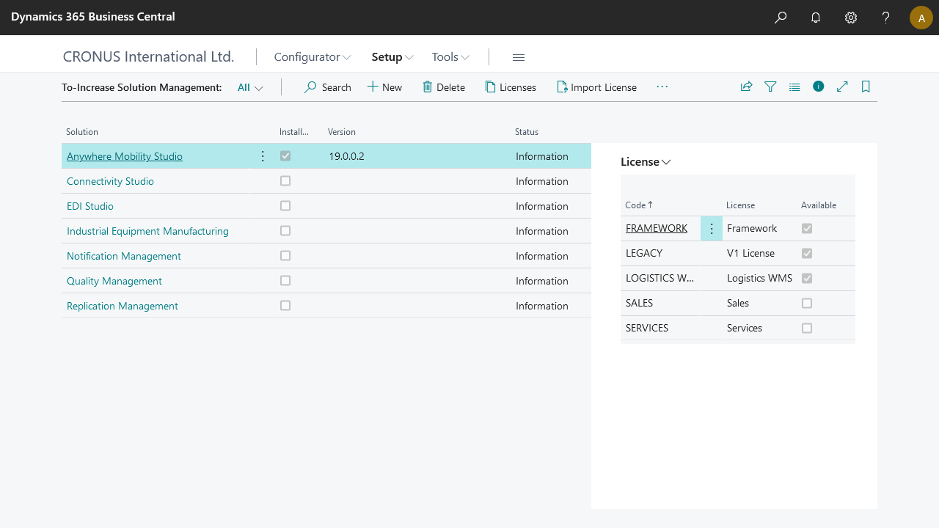Click the Version column header

click(342, 132)
